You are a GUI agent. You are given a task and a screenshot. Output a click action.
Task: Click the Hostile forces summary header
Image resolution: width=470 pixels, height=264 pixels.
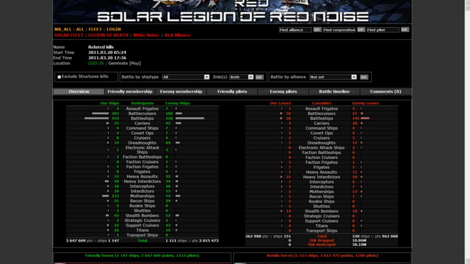(323, 256)
